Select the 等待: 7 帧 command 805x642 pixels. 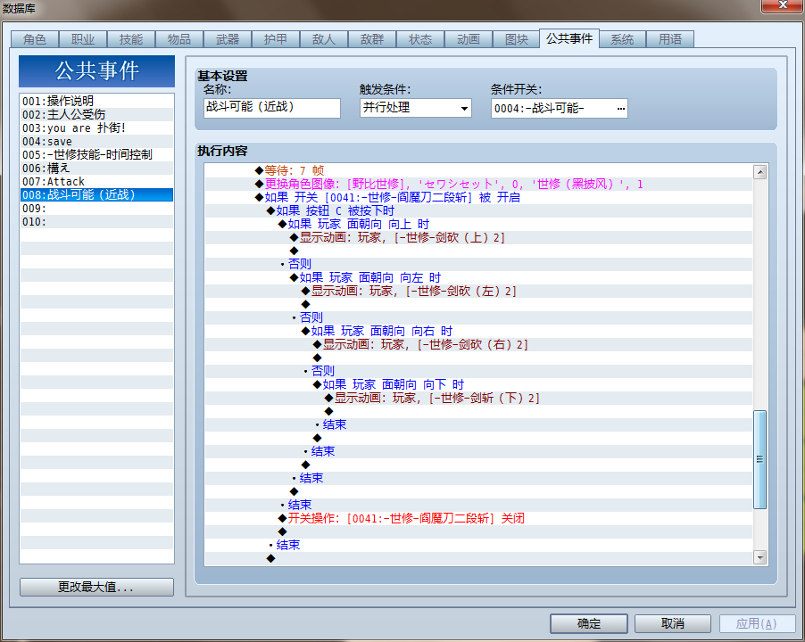tap(478, 170)
